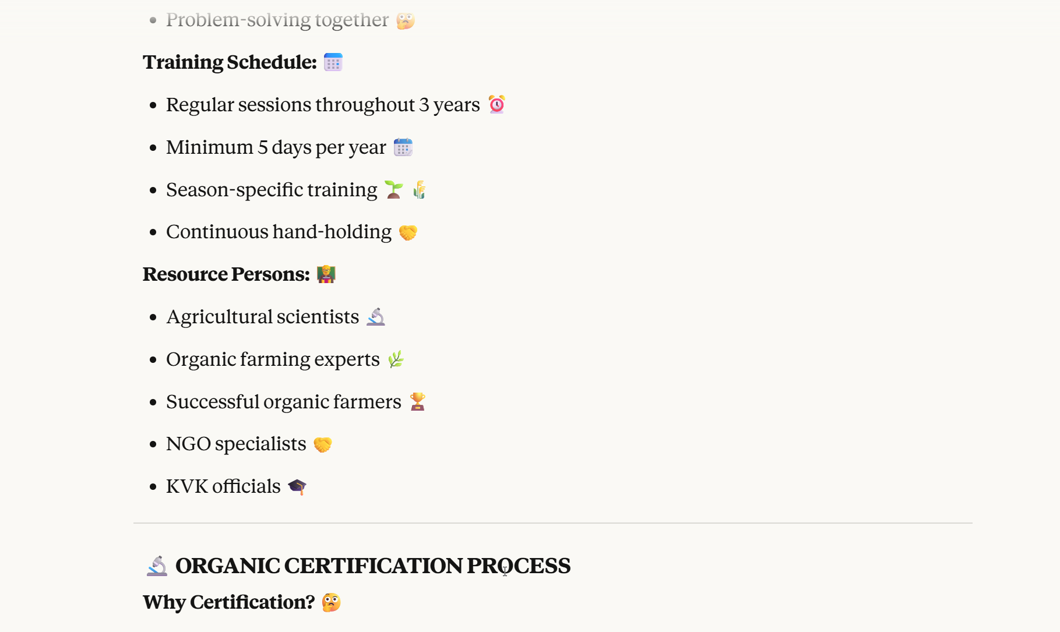Screen dimensions: 1060x632
Task: Click the microscope emoji after Agricultural scientists
Action: (376, 317)
